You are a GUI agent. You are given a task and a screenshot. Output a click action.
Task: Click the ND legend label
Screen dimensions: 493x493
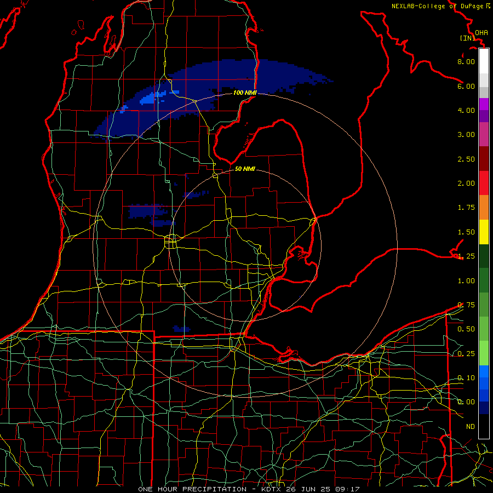pos(471,426)
